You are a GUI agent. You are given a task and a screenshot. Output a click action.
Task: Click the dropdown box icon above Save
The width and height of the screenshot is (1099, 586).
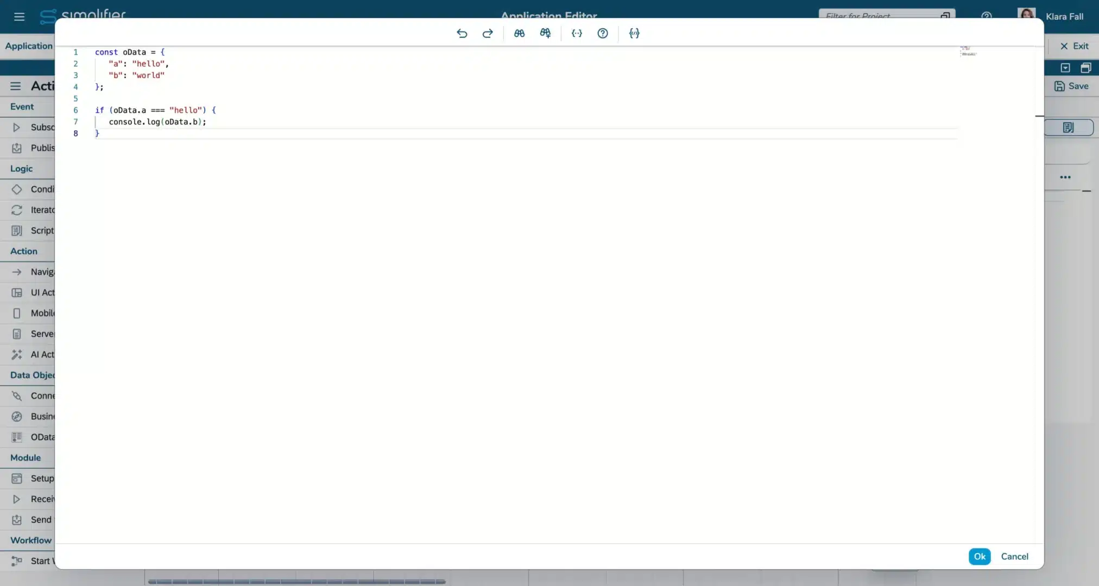point(1065,68)
